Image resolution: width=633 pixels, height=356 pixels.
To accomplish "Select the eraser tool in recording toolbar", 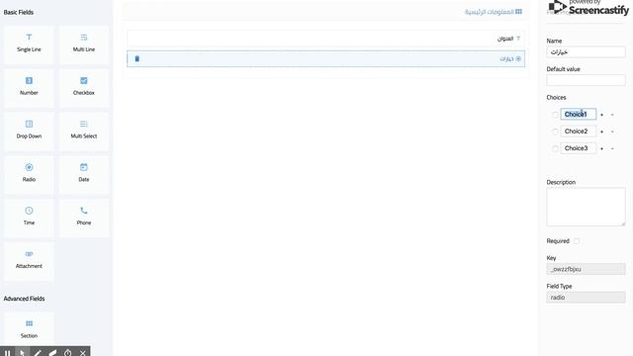I will click(52, 353).
